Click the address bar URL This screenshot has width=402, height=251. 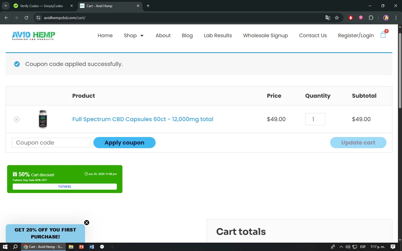coord(64,18)
